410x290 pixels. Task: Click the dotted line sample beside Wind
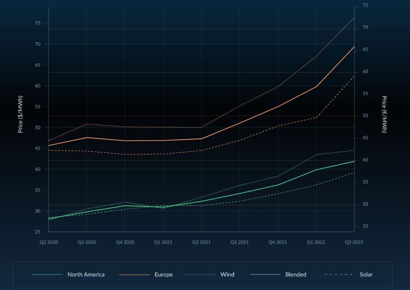[200, 275]
